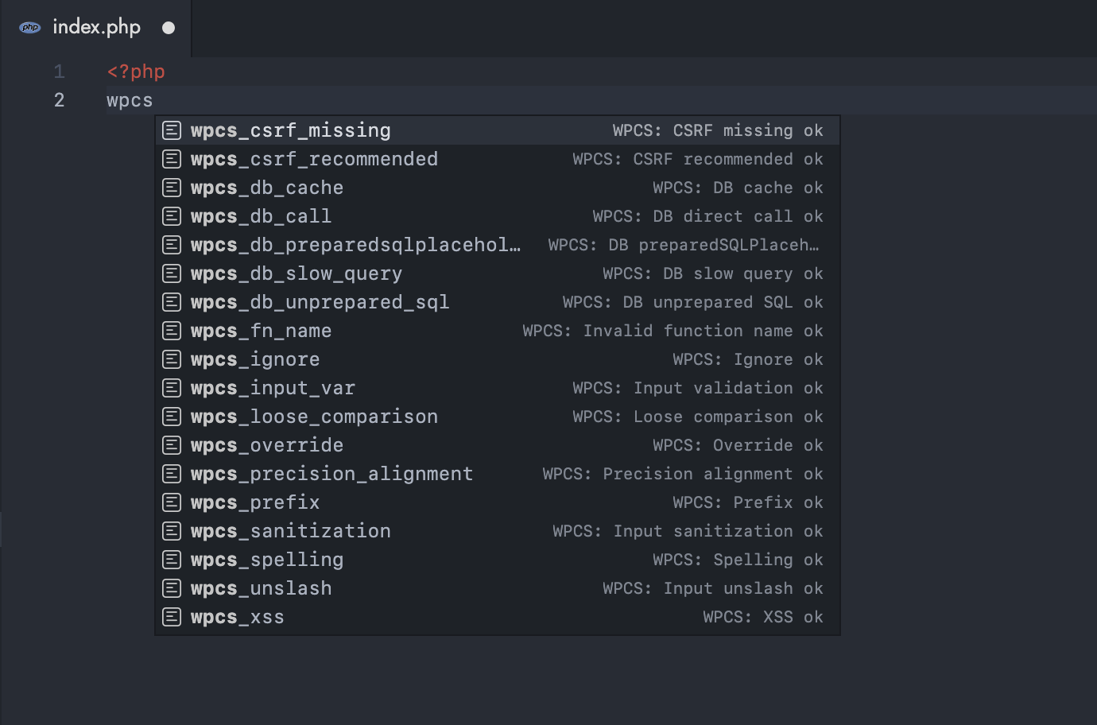Choose the wpcs_csrf_recommended suggestion
Image resolution: width=1097 pixels, height=725 pixels.
[498, 159]
